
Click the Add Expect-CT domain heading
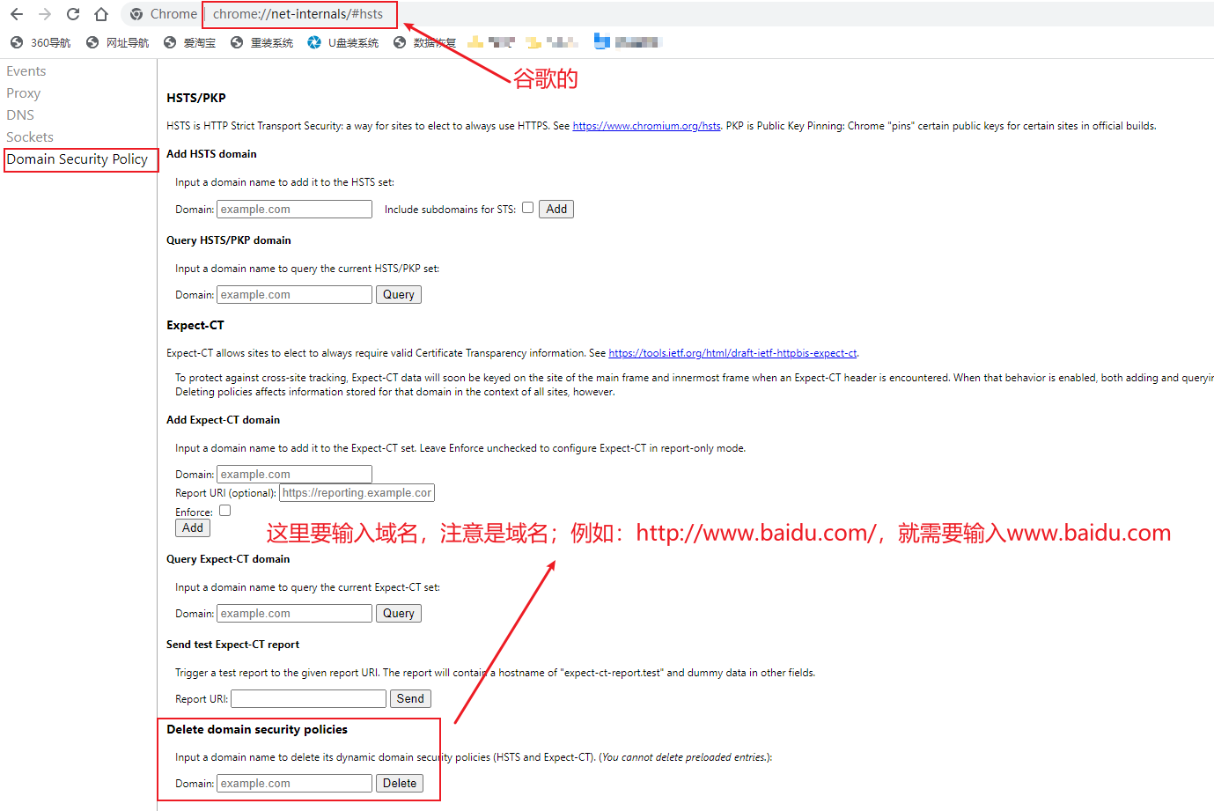[224, 420]
